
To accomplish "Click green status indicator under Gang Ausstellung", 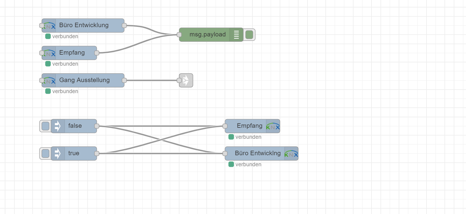I will click(x=48, y=91).
